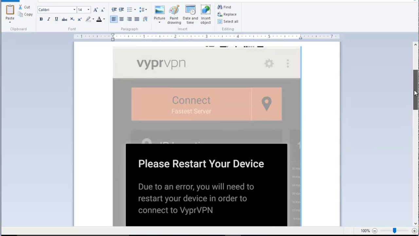Insert a Paint drawing
This screenshot has width=419, height=236.
pyautogui.click(x=174, y=15)
